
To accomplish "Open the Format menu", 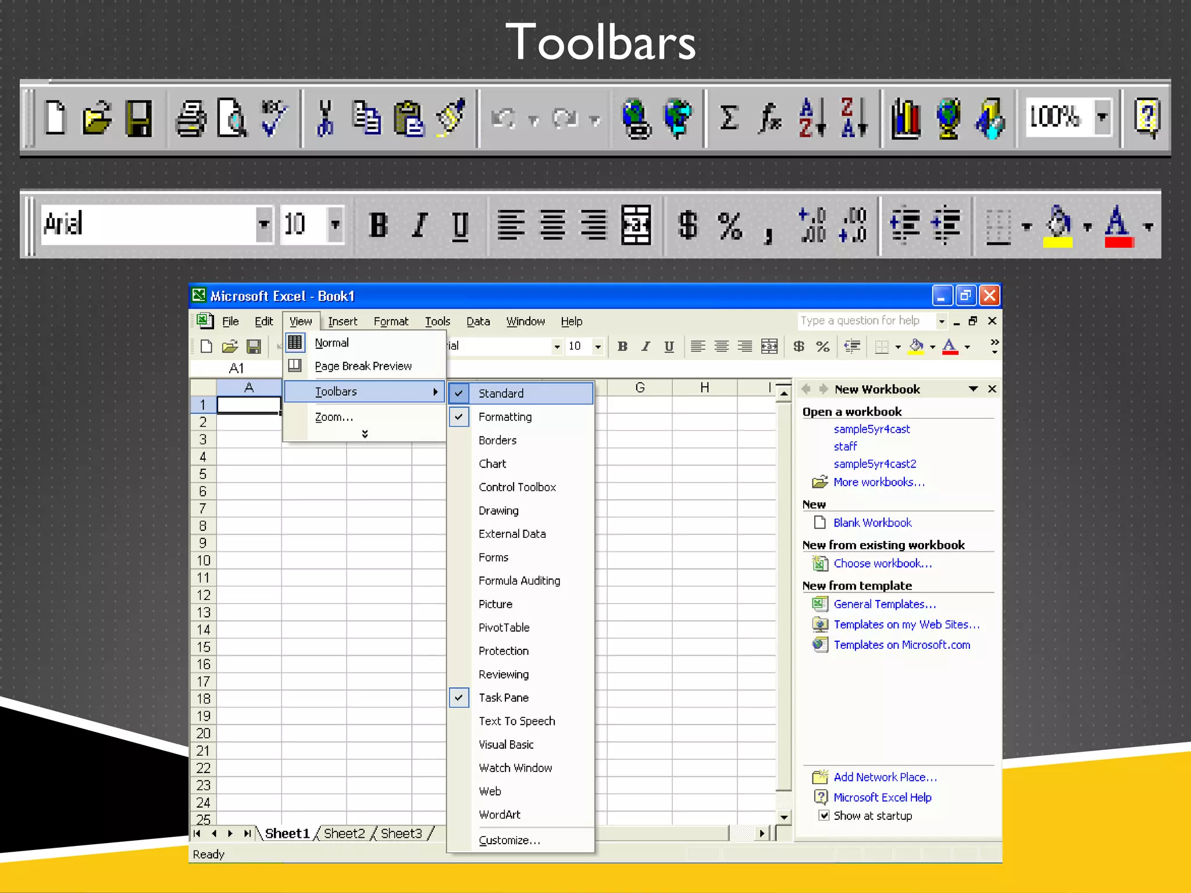I will [391, 322].
